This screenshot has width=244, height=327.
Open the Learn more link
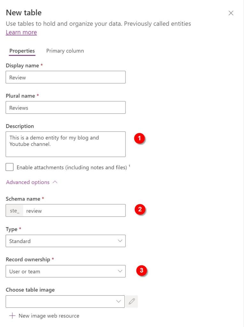click(21, 32)
